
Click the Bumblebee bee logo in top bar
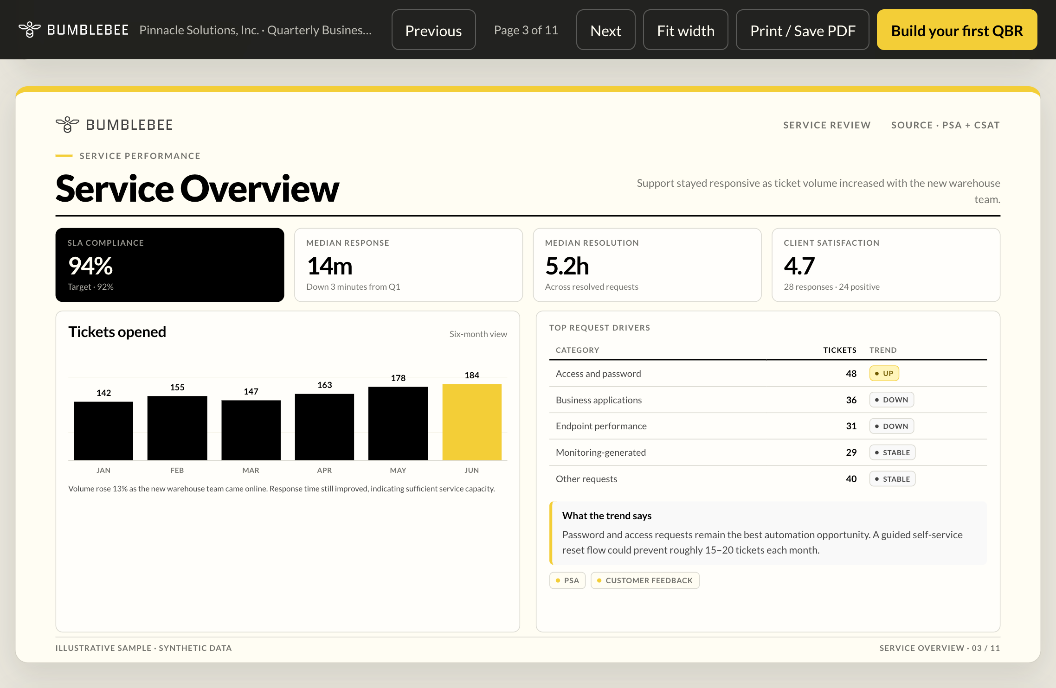(30, 30)
